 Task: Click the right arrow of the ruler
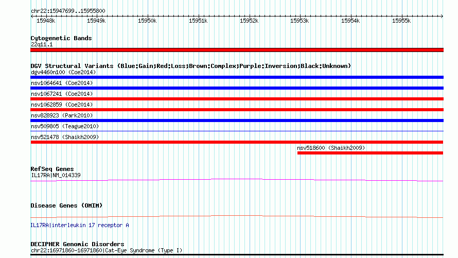pyautogui.click(x=442, y=16)
